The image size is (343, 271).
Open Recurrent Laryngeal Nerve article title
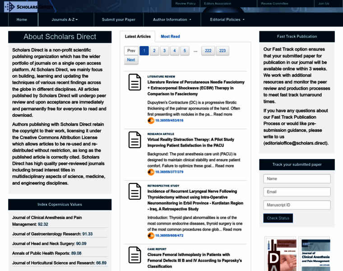coord(195,200)
